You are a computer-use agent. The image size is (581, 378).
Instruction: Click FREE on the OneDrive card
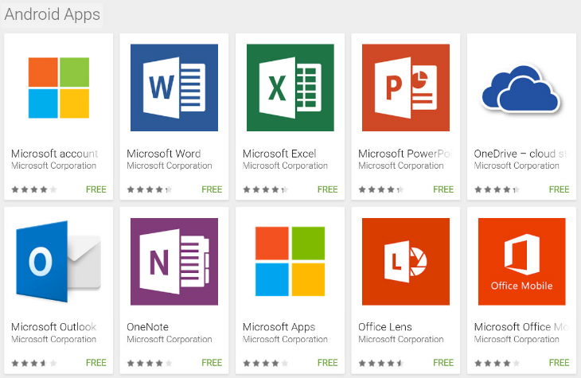[559, 189]
